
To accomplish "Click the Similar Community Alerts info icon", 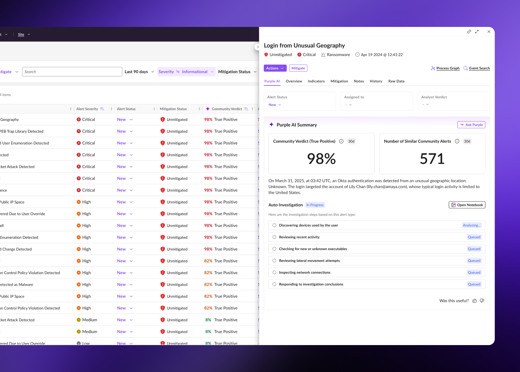I will pos(457,141).
